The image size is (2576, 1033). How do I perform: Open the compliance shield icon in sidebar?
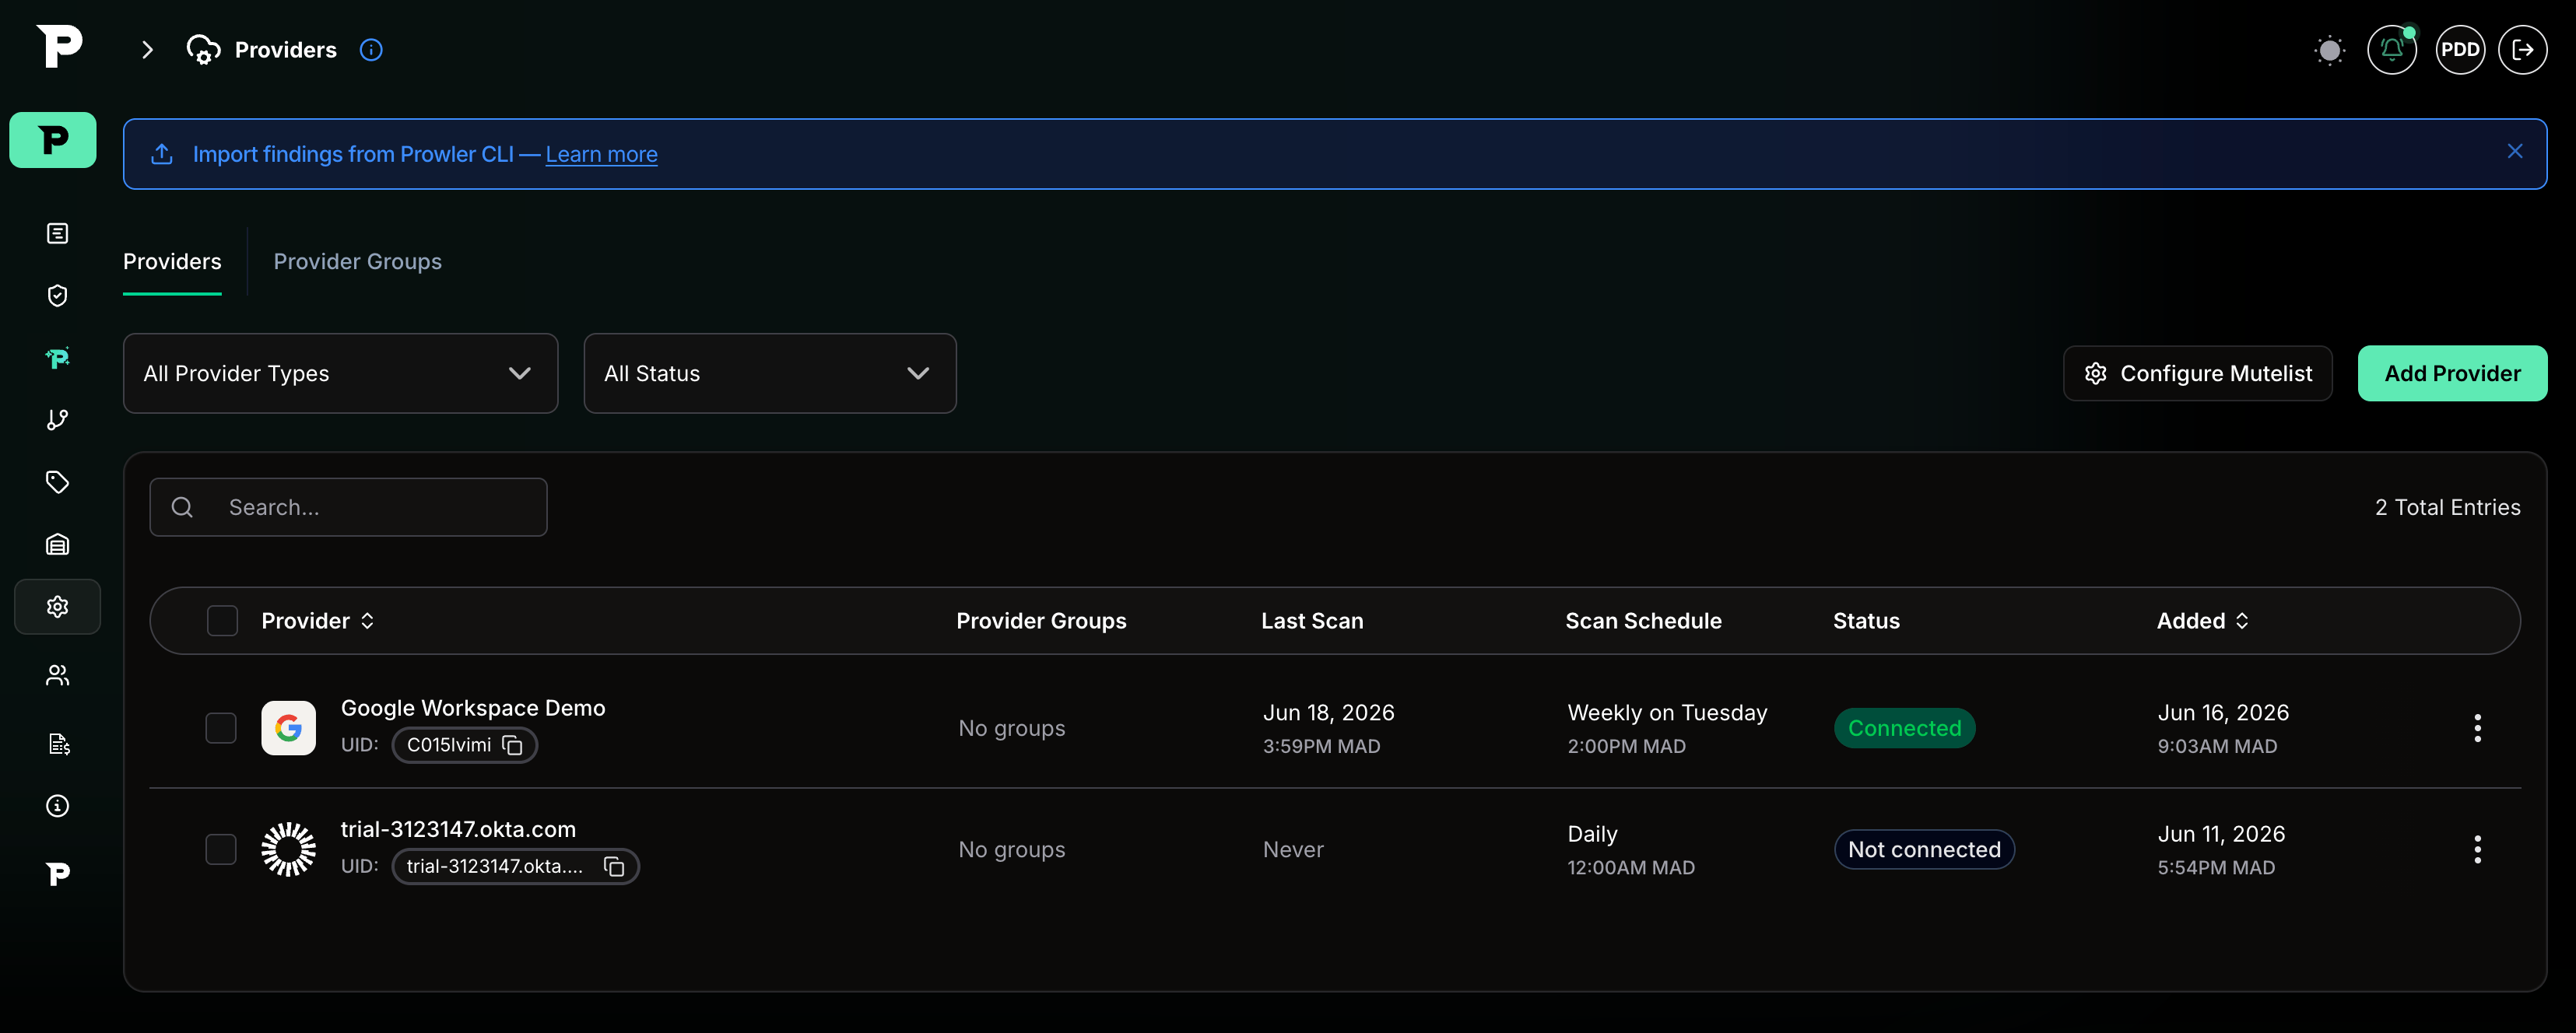(58, 296)
